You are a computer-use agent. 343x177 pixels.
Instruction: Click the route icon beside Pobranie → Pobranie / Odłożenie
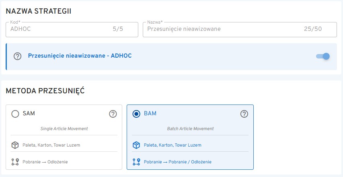pyautogui.click(x=136, y=162)
